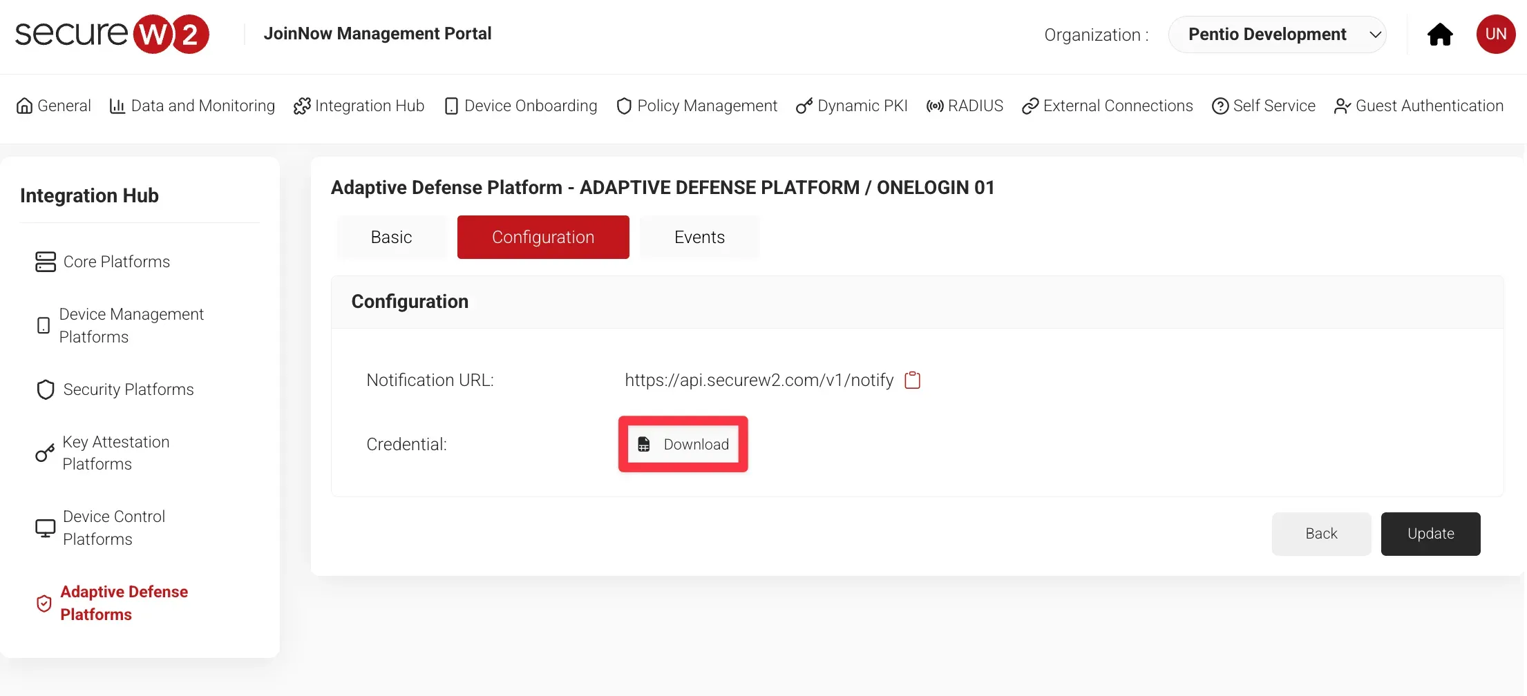This screenshot has width=1527, height=696.
Task: Open the UN user avatar menu
Action: point(1495,35)
